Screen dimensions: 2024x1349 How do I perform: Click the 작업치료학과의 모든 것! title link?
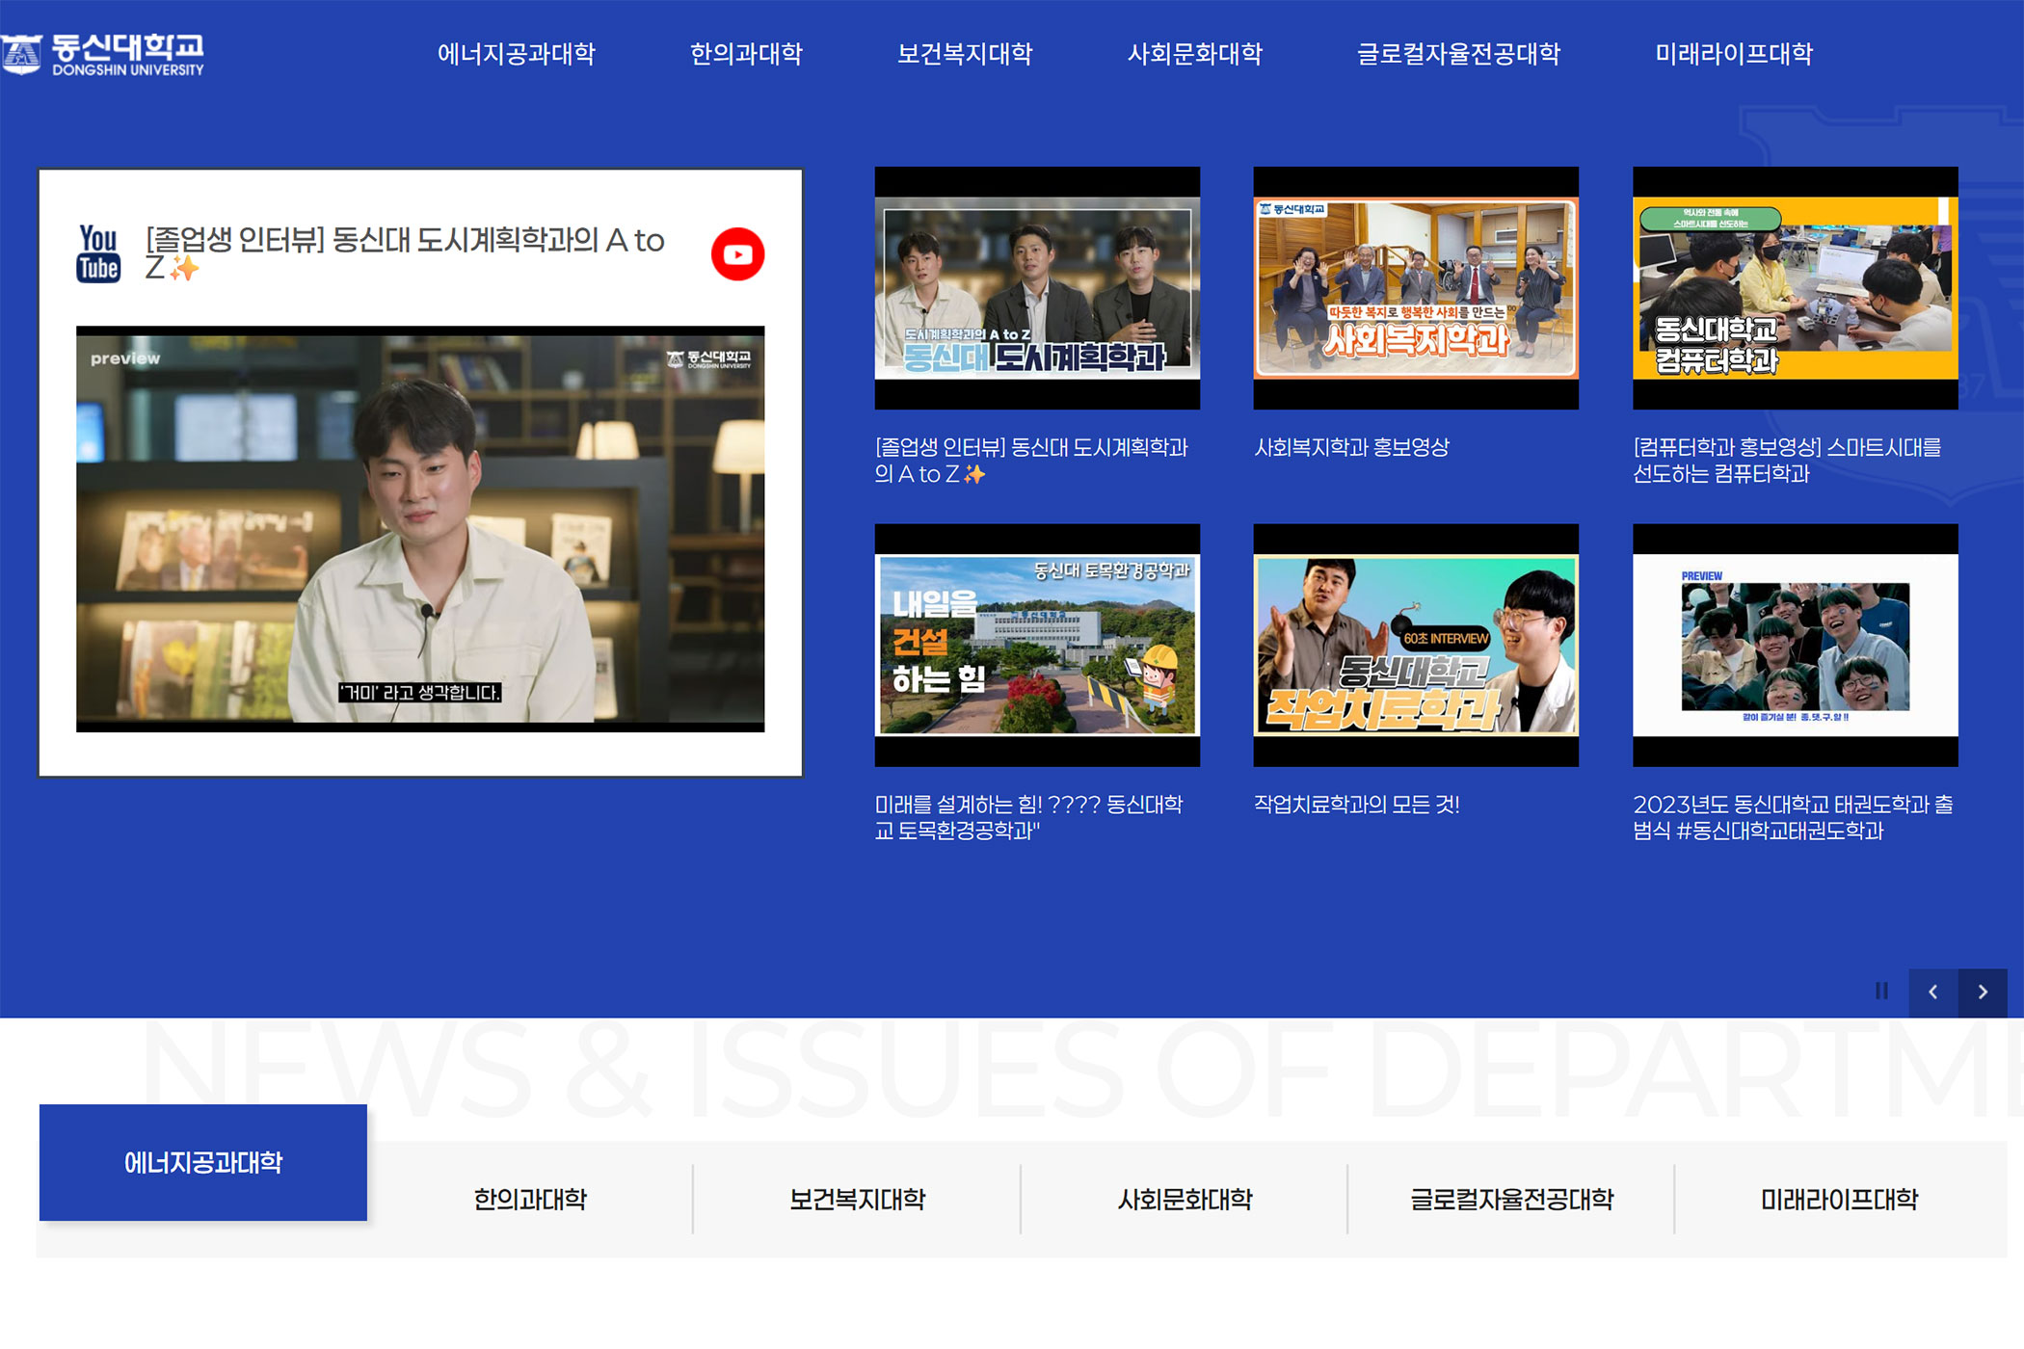coord(1356,805)
